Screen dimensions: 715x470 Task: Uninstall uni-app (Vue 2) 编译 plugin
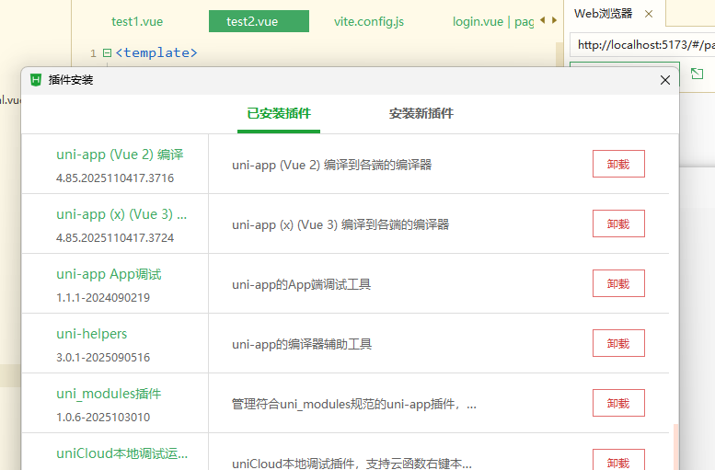[618, 164]
